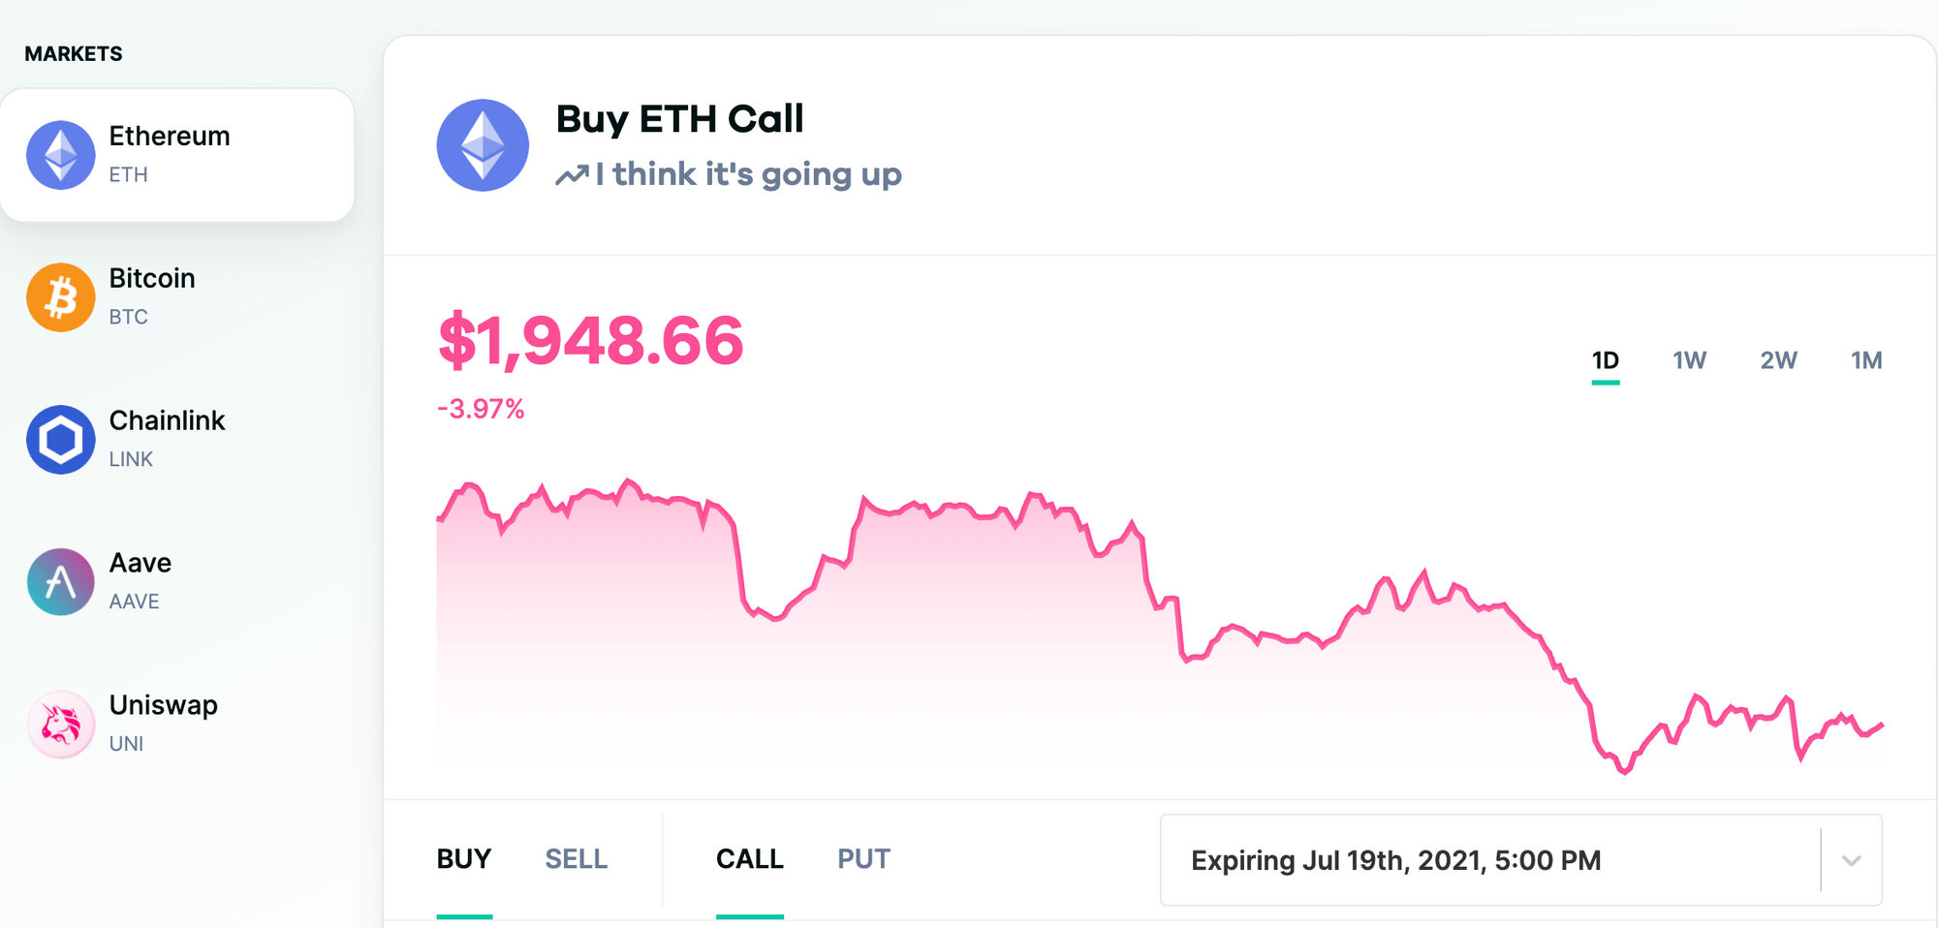Switch to the SELL tab
This screenshot has height=928, width=1938.
[576, 859]
